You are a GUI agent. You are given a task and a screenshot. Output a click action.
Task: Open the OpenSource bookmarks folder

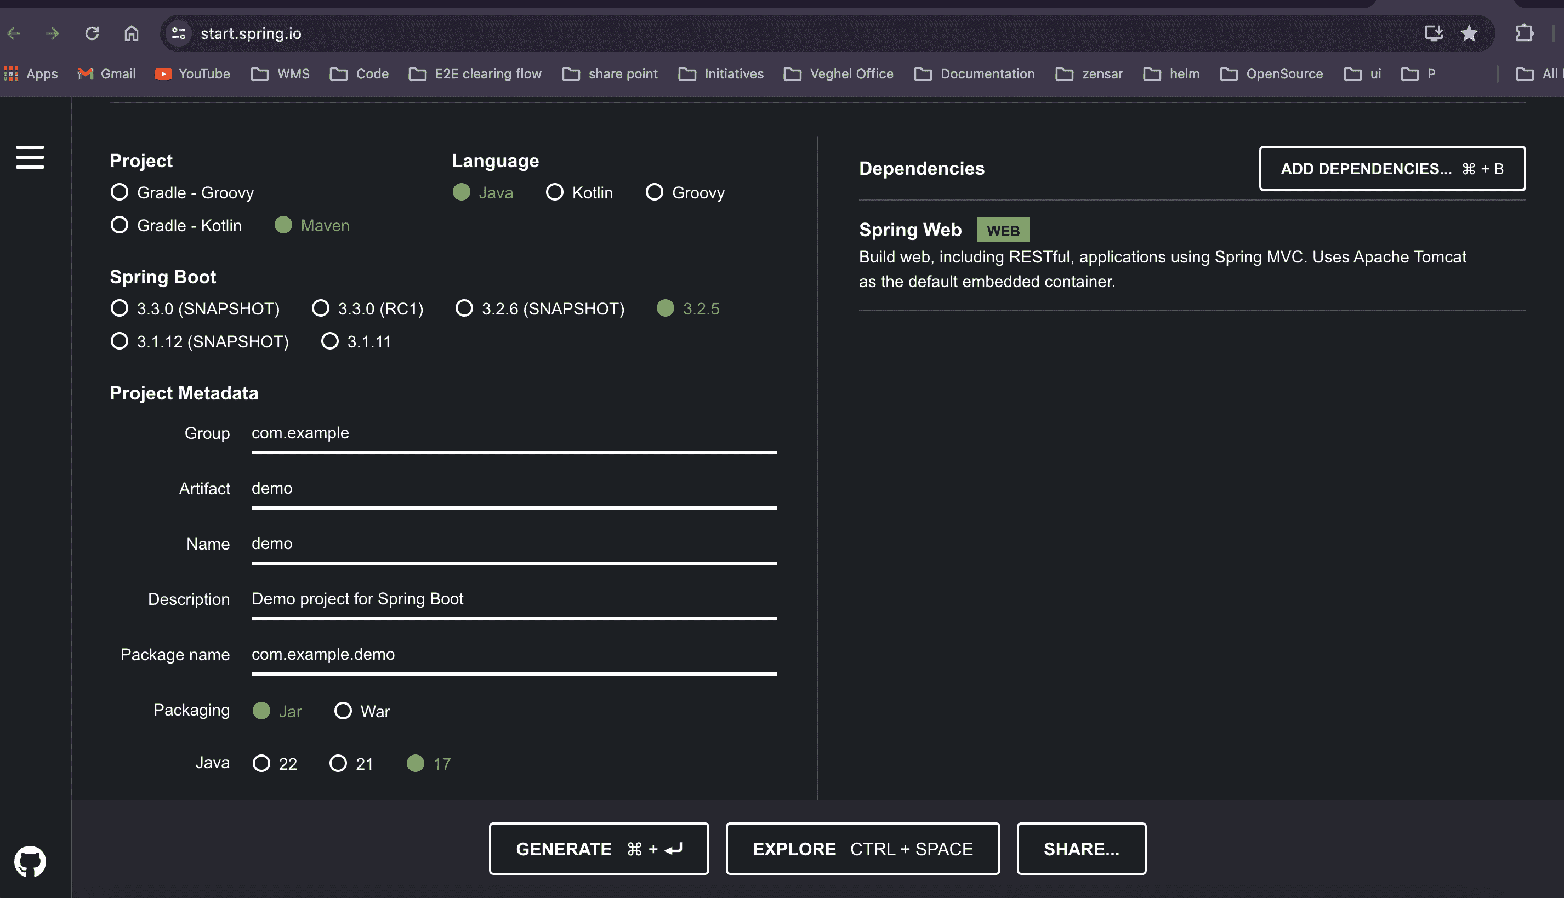[x=1272, y=74]
